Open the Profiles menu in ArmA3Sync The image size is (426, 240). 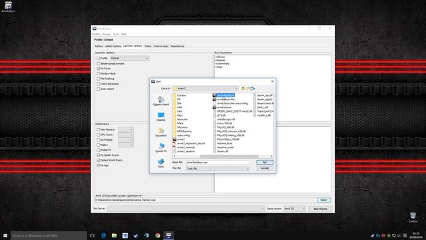(96, 34)
